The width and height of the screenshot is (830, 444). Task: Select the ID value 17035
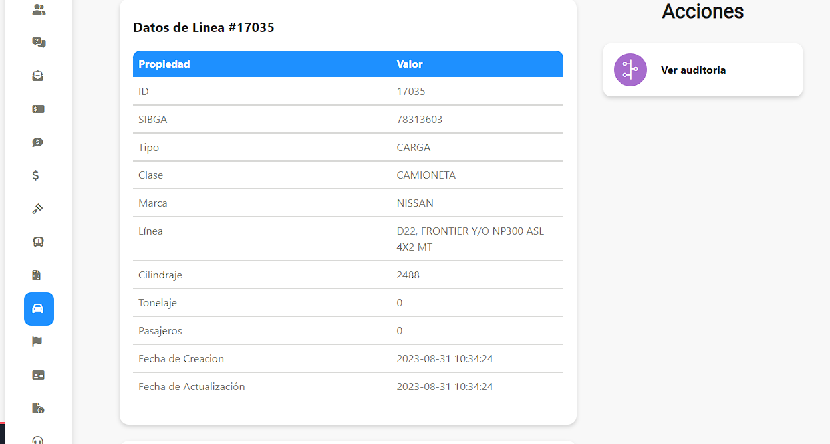click(411, 92)
